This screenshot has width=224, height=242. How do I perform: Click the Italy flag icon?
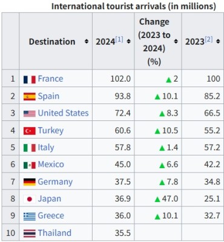pos(30,148)
